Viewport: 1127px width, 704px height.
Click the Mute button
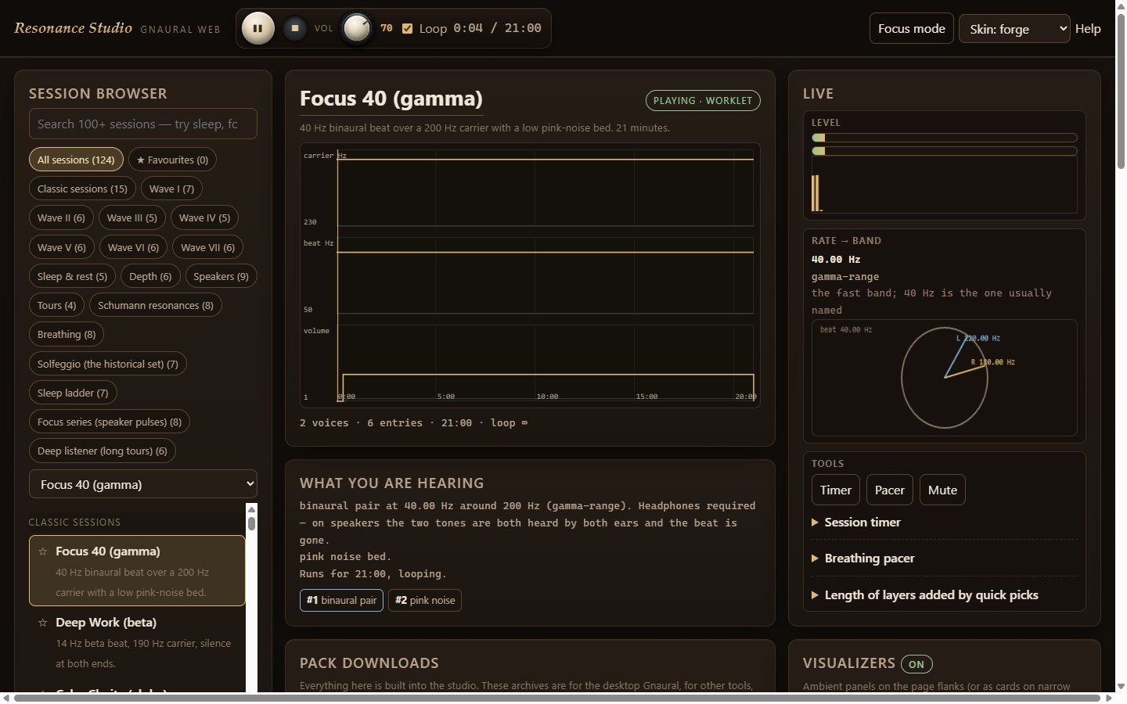(x=942, y=490)
